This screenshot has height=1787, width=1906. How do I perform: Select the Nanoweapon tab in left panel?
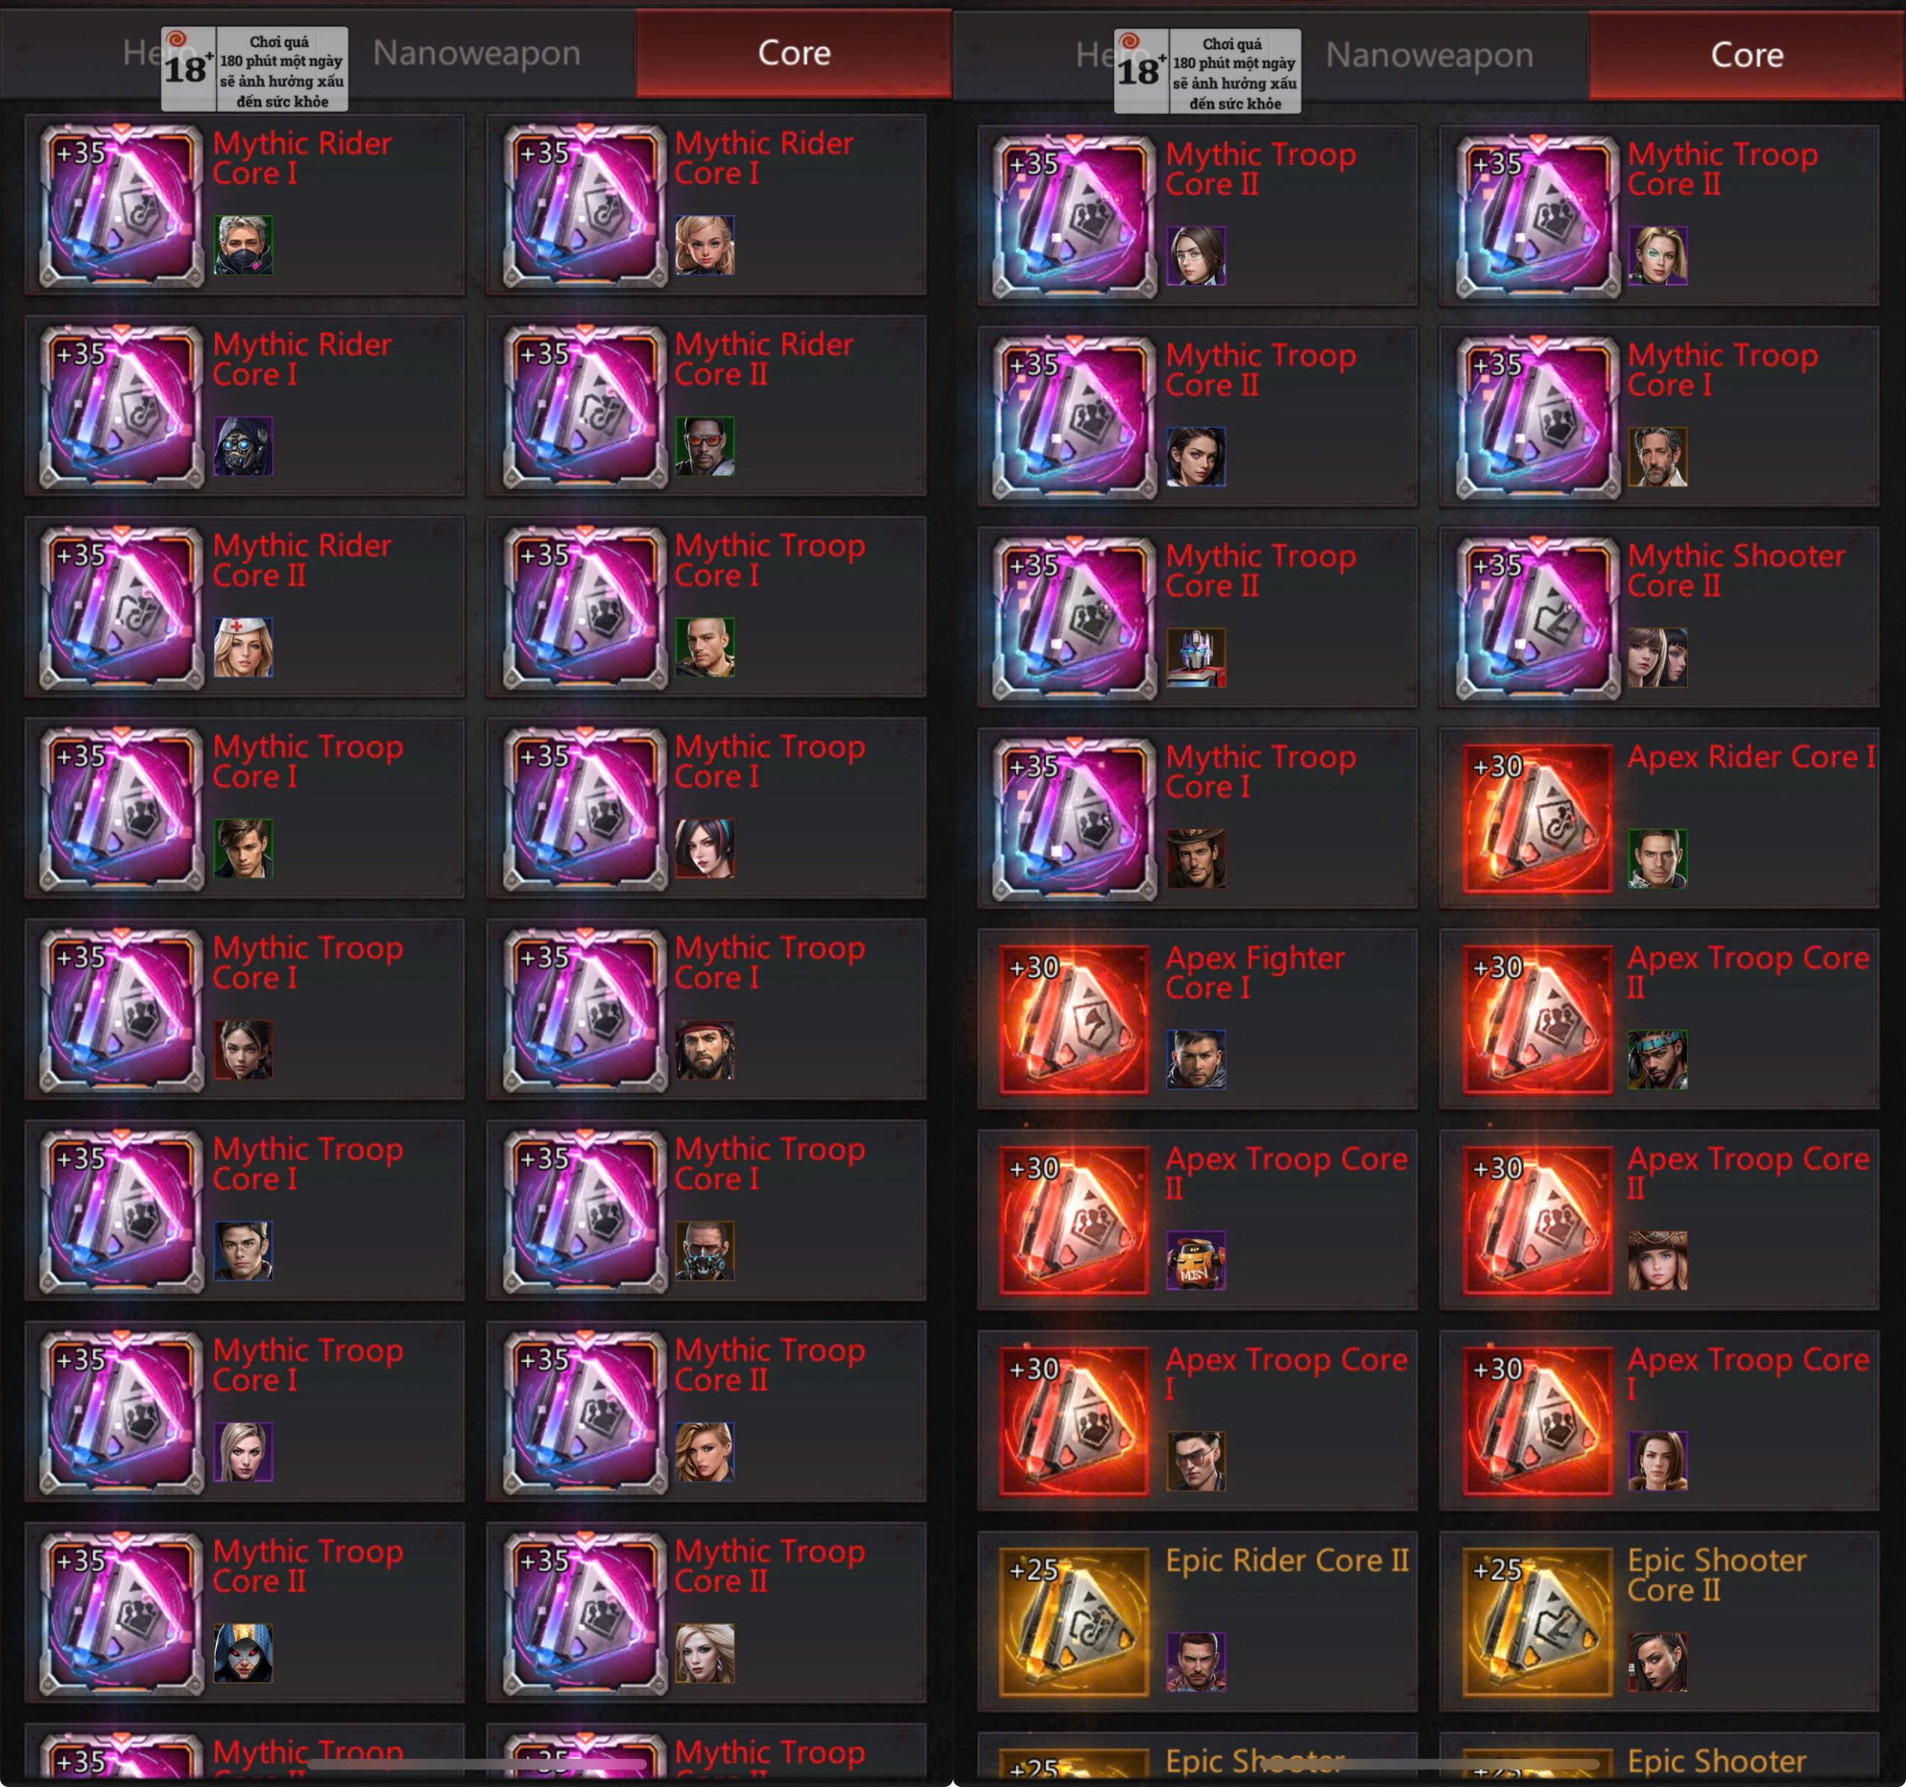coord(476,53)
